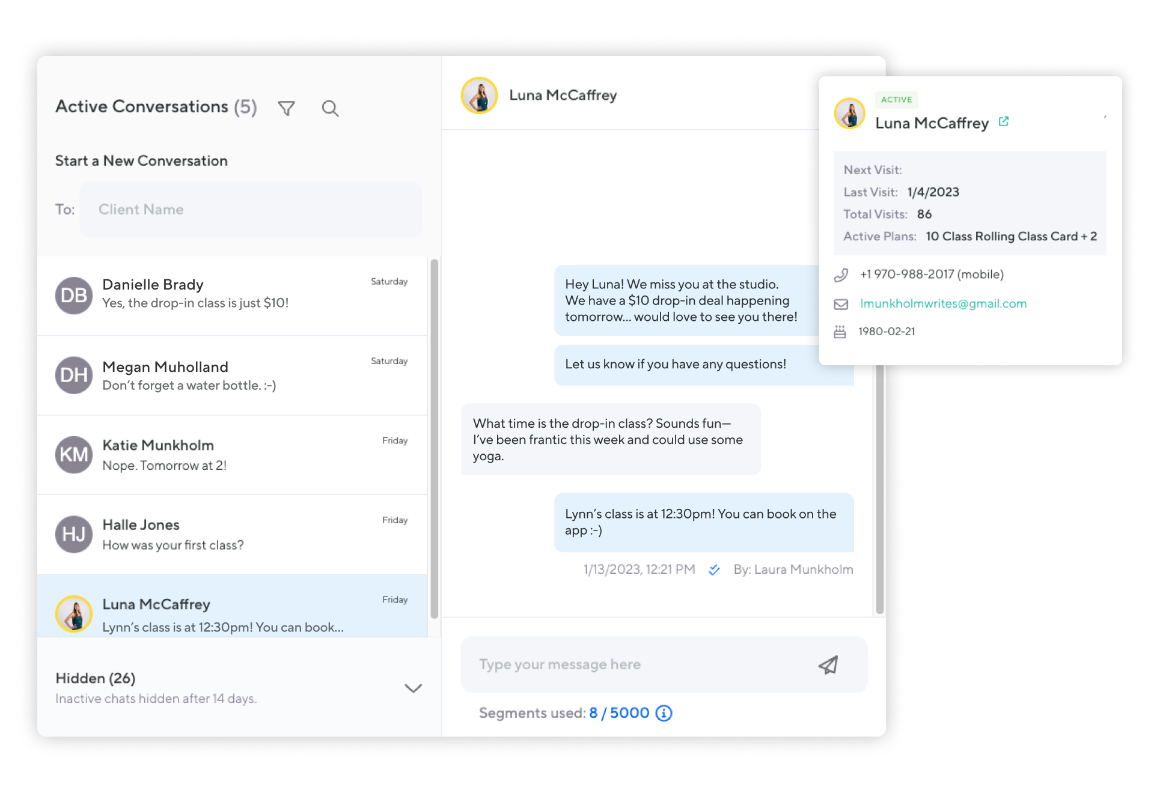Open Danielle Brady conversation
Image resolution: width=1154 pixels, height=793 pixels.
(232, 295)
